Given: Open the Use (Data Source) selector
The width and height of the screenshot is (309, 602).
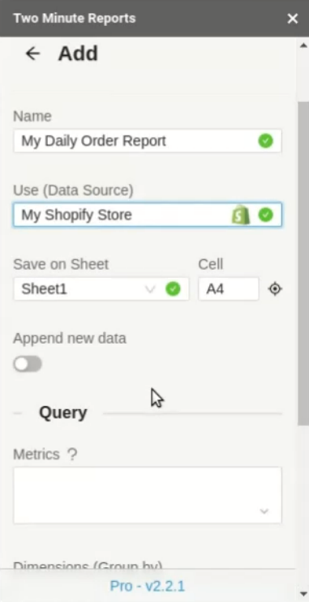Looking at the screenshot, I should pos(148,215).
